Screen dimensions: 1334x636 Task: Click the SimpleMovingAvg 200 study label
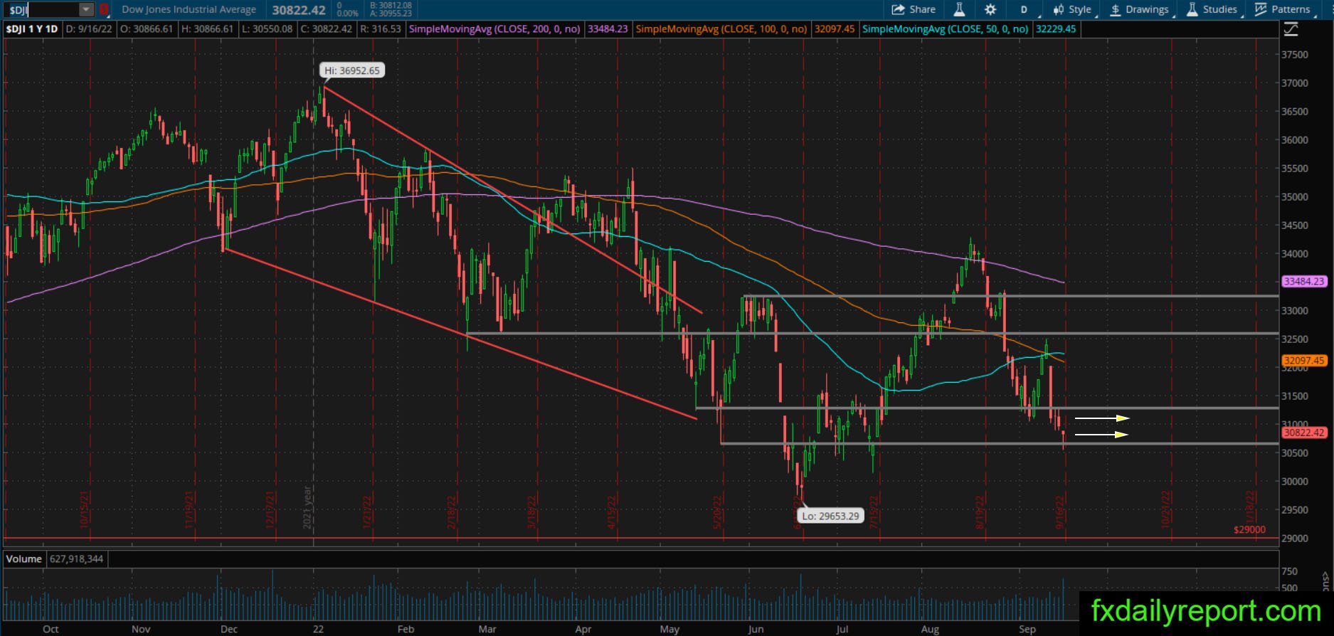pyautogui.click(x=494, y=29)
